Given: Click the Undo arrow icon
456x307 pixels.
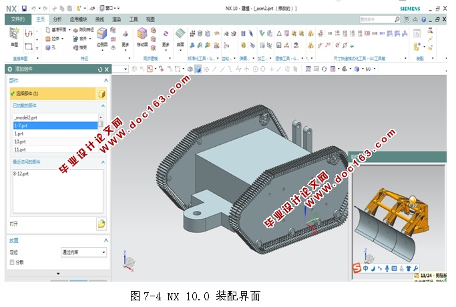Looking at the screenshot, I should click(34, 9).
